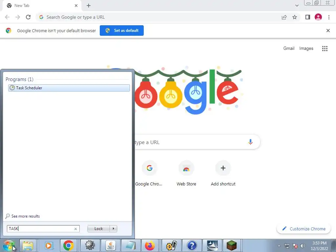Dismiss the default browser infobar
Image resolution: width=336 pixels, height=252 pixels.
(x=328, y=31)
